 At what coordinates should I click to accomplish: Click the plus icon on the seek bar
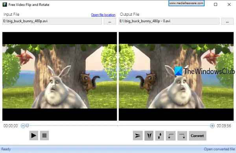pyautogui.click(x=212, y=126)
